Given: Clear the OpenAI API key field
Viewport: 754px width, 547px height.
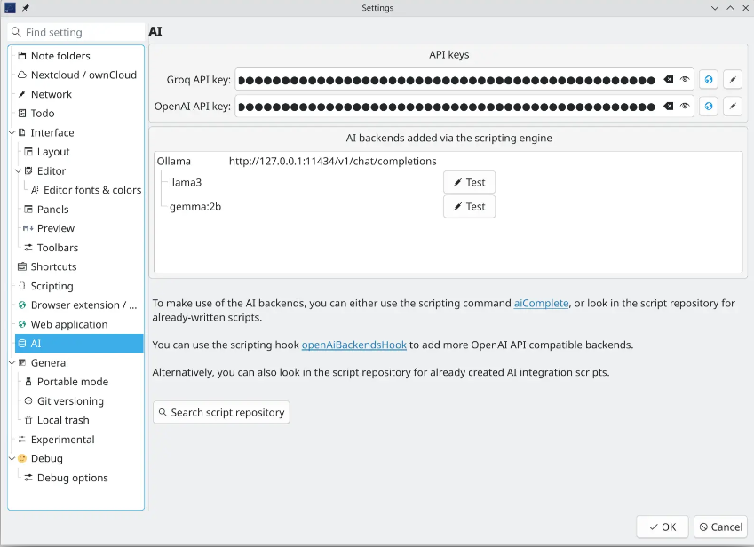Looking at the screenshot, I should point(669,107).
